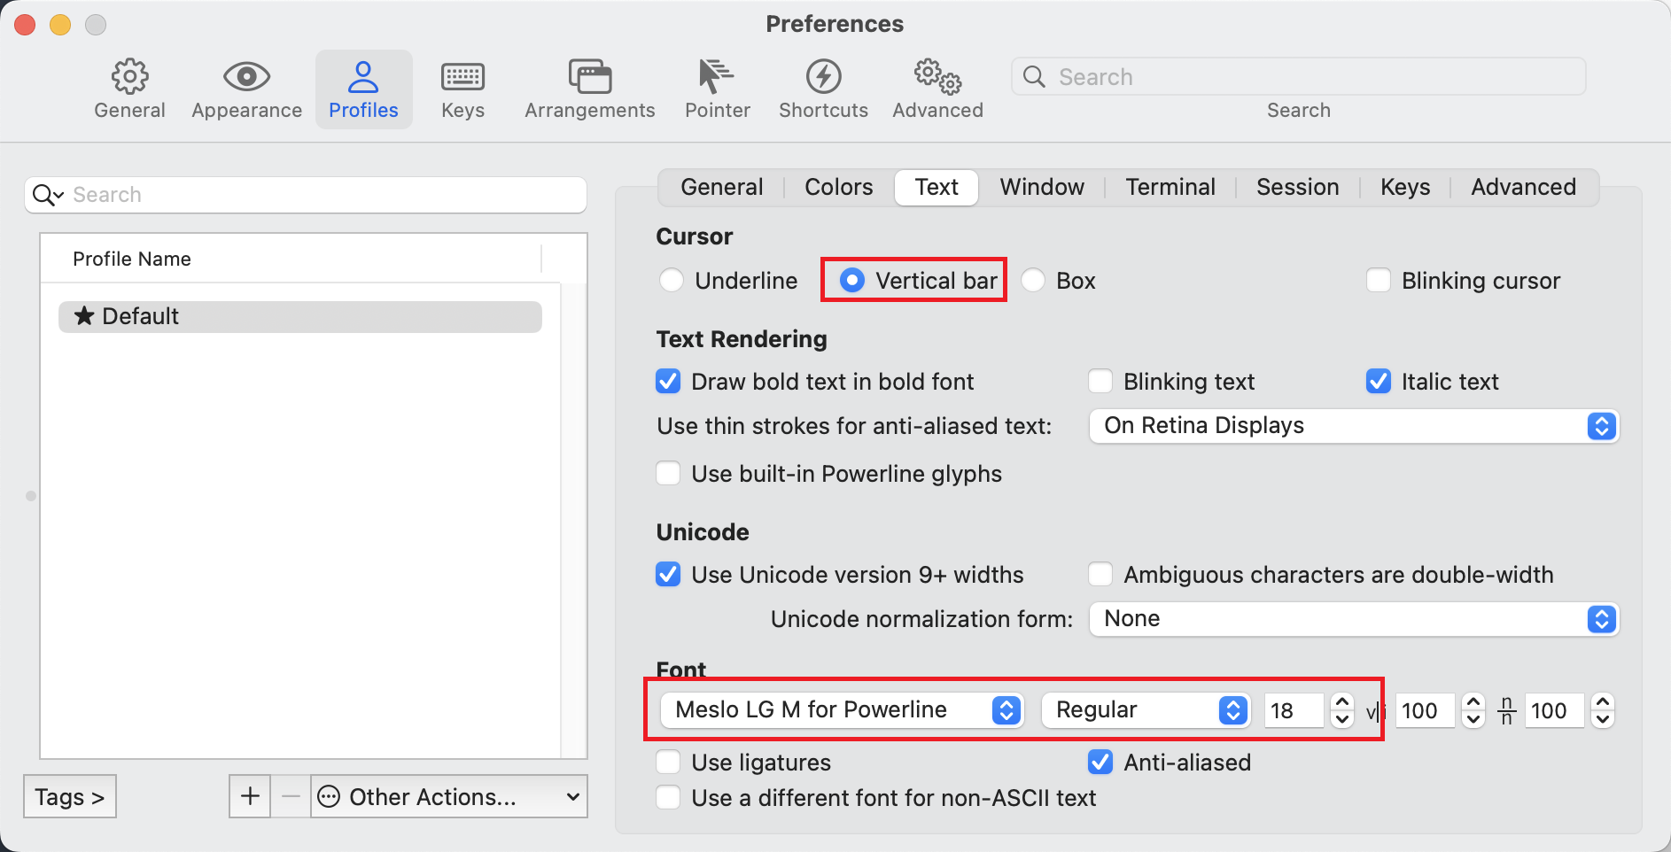The height and width of the screenshot is (852, 1671).
Task: Click the add profile plus button
Action: coord(250,796)
